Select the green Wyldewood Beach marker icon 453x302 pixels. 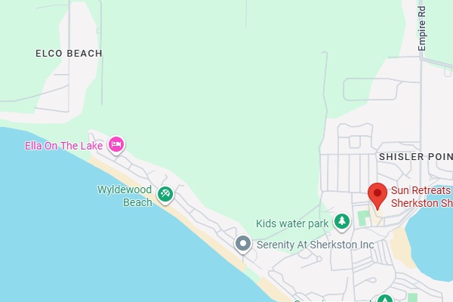pos(165,195)
